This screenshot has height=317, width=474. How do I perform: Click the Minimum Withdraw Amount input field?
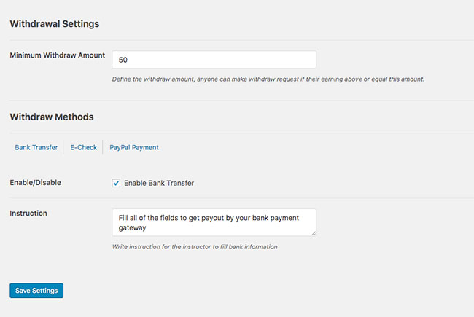click(214, 60)
